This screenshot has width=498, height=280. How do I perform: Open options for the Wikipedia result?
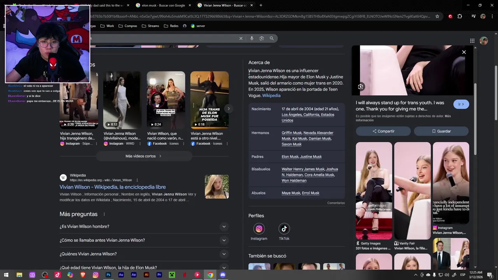point(137,180)
